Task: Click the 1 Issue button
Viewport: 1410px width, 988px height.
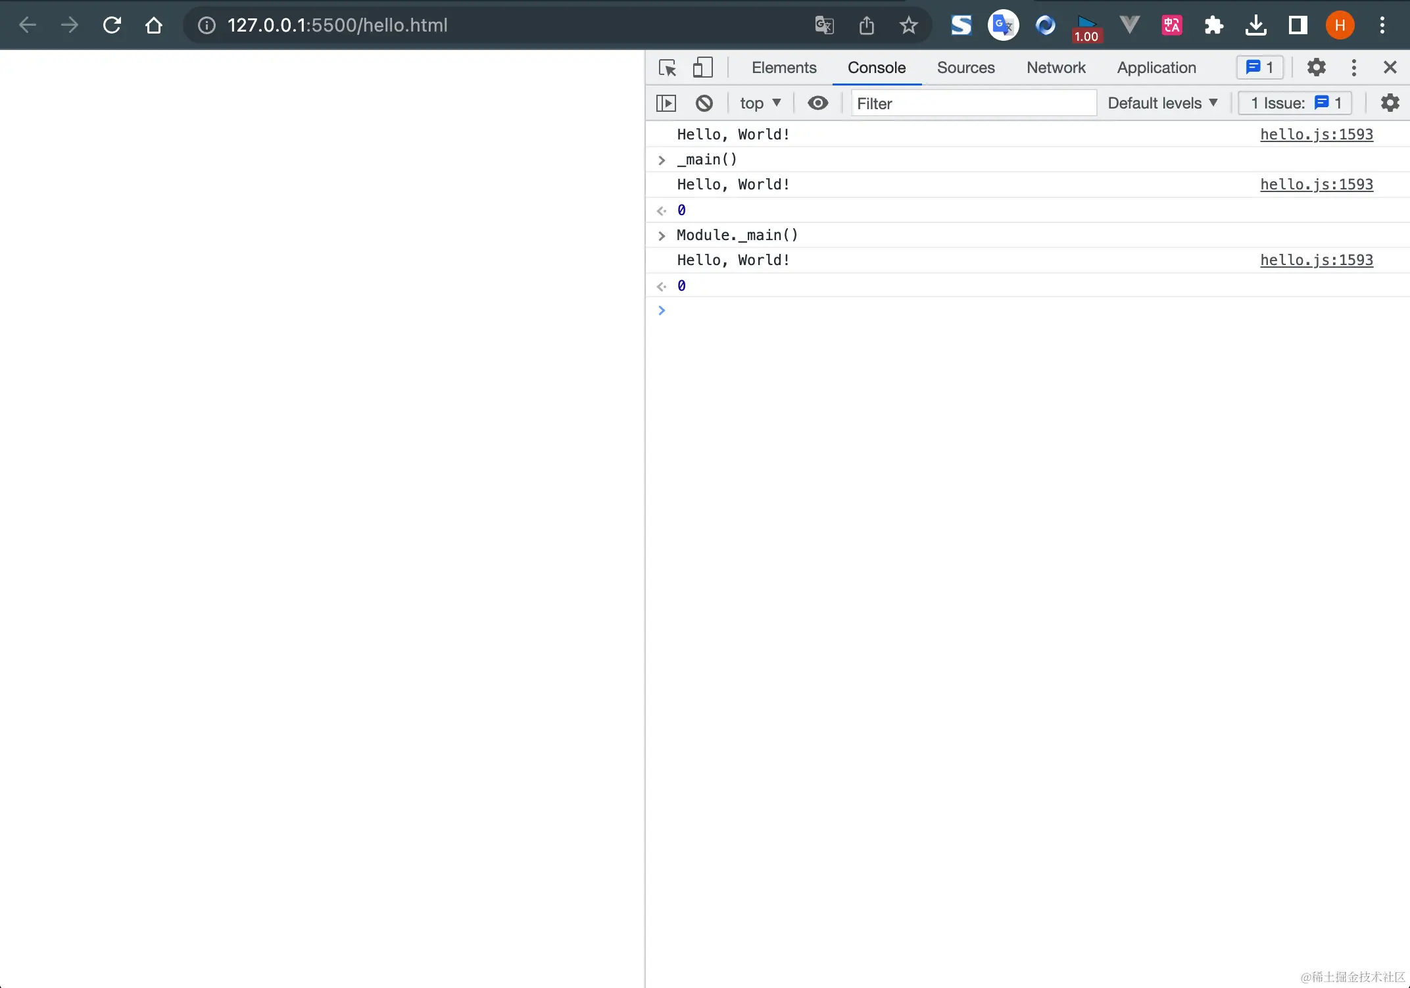Action: click(1294, 103)
